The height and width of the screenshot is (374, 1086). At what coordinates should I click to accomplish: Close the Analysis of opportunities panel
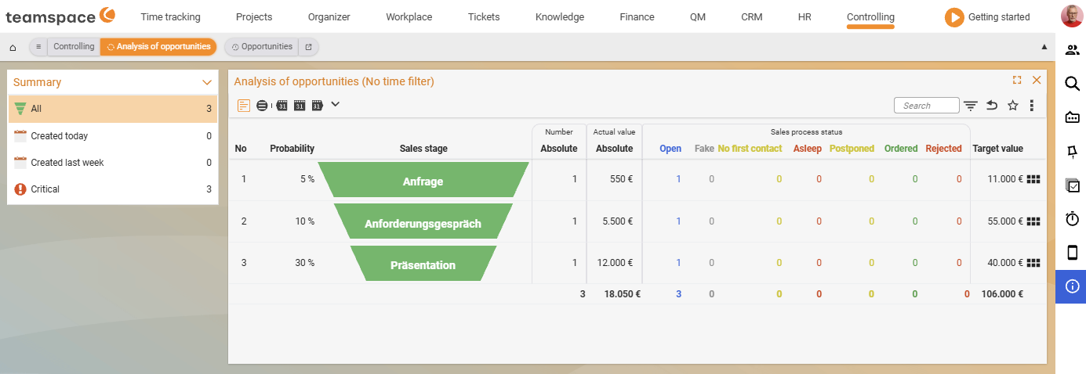(1037, 80)
